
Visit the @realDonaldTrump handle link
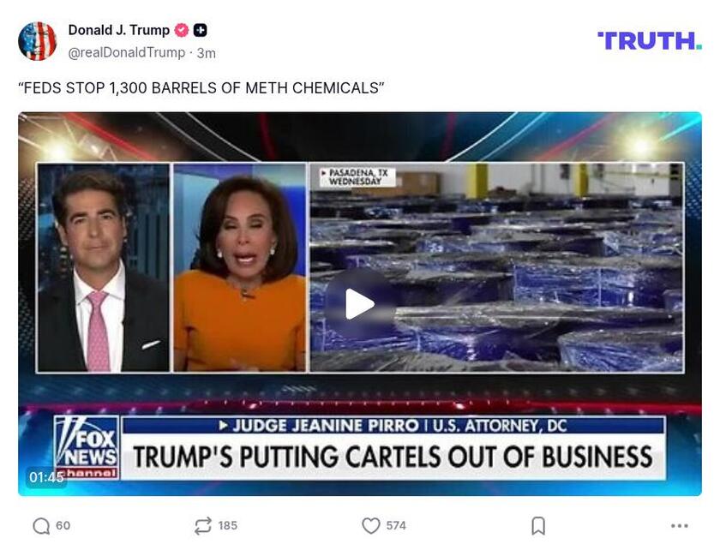pyautogui.click(x=127, y=53)
